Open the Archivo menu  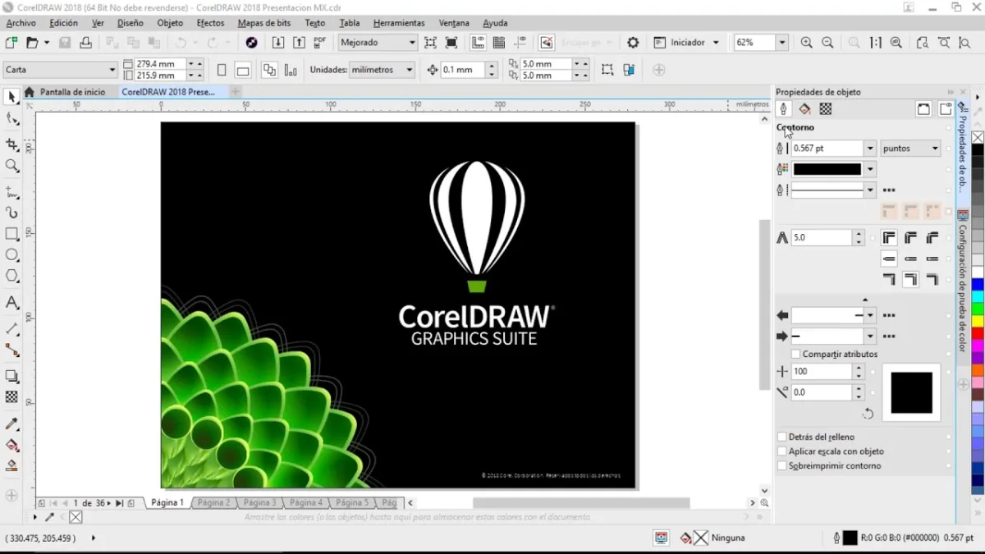(x=21, y=23)
